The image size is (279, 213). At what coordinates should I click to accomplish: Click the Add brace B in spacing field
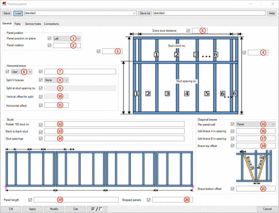(x=256, y=138)
